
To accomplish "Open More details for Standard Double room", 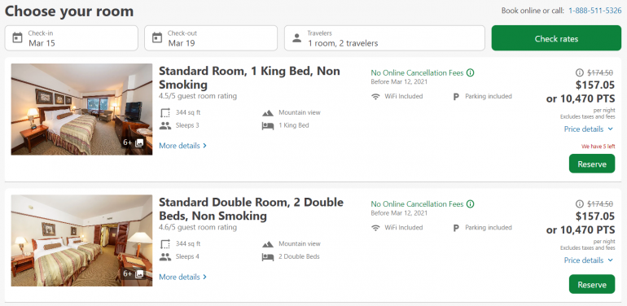I will click(182, 277).
